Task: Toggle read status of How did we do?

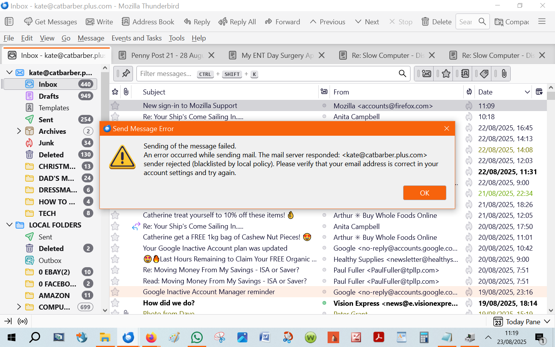Action: pos(324,303)
